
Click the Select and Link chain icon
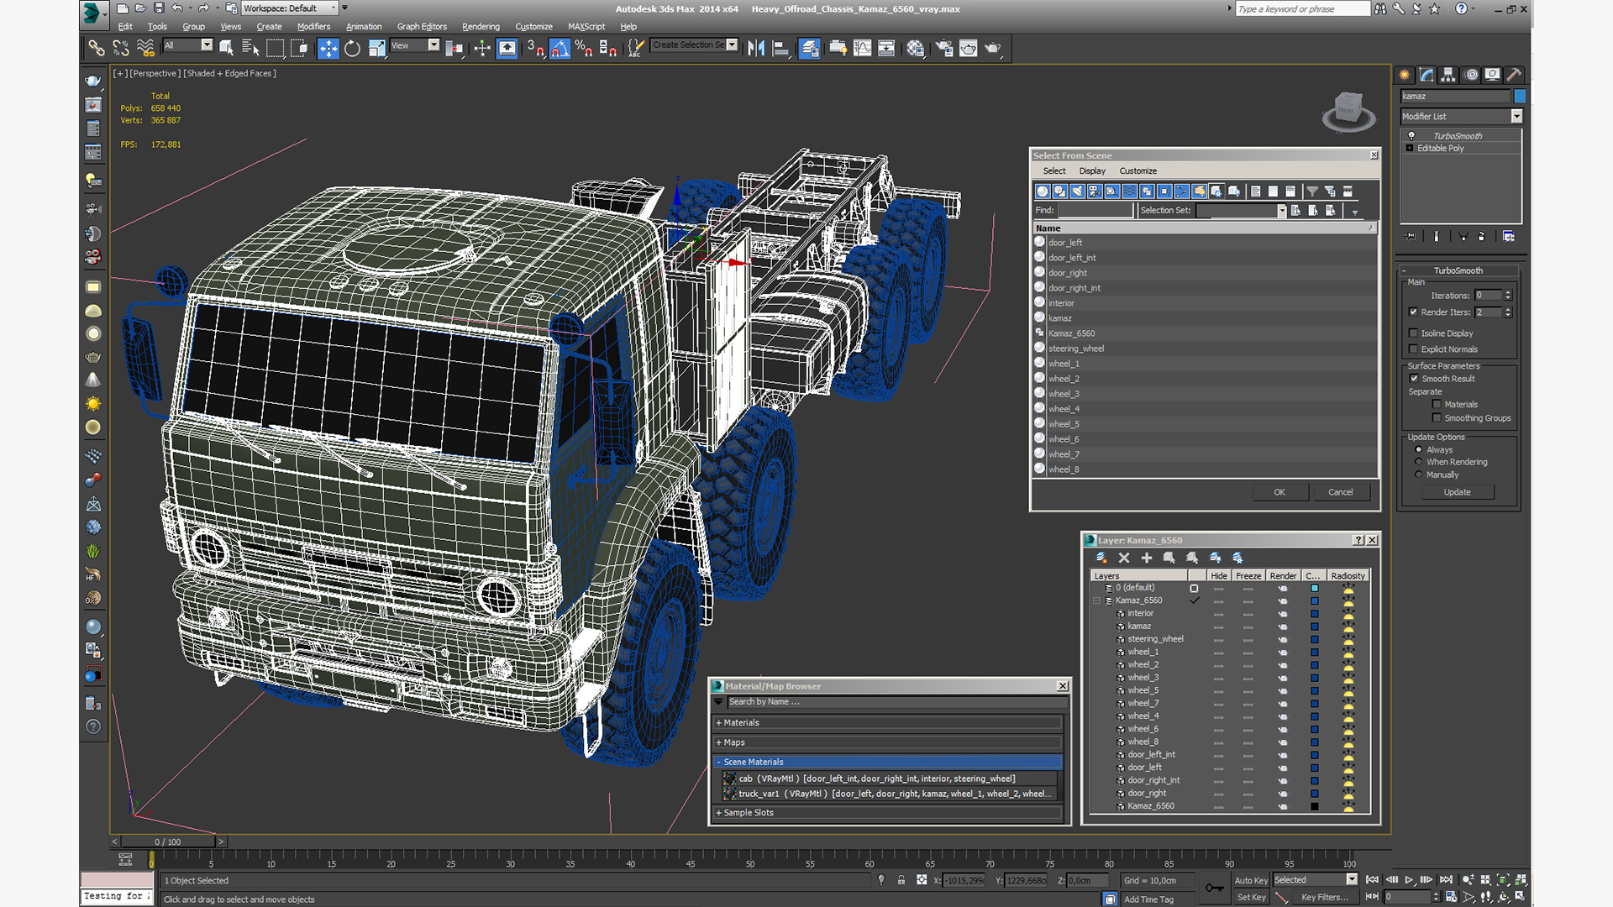(x=97, y=48)
